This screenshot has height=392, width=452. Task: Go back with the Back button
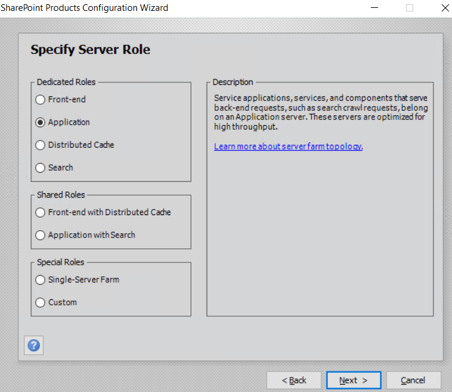(x=294, y=380)
